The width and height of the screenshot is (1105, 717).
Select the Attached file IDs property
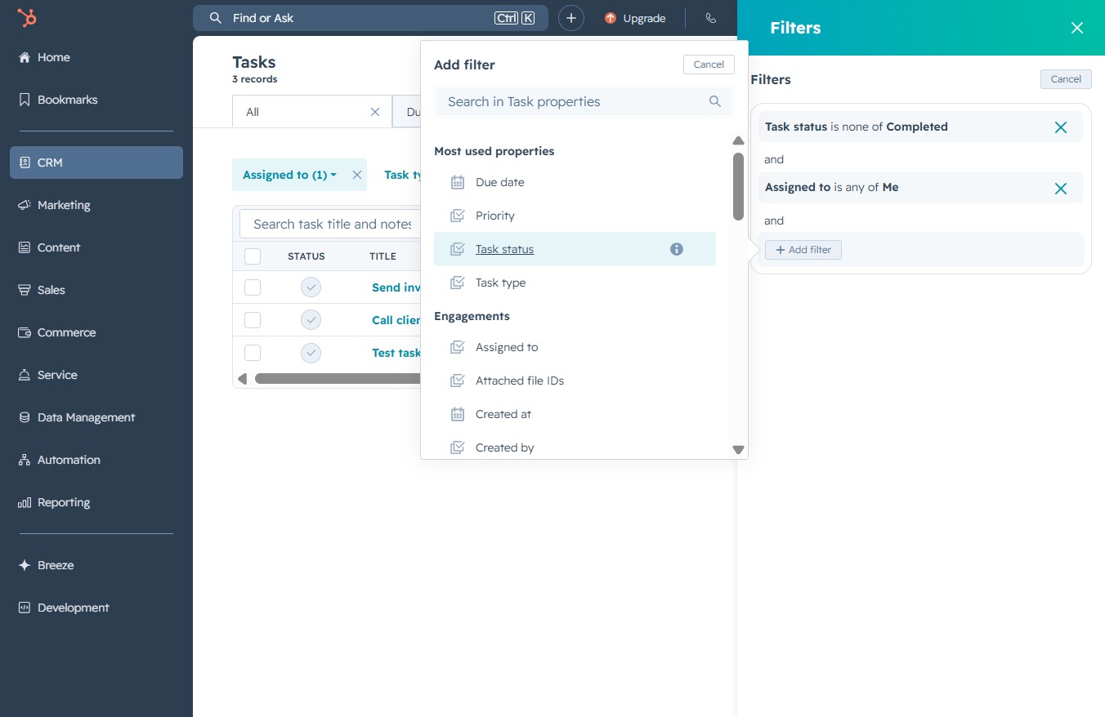coord(575,381)
